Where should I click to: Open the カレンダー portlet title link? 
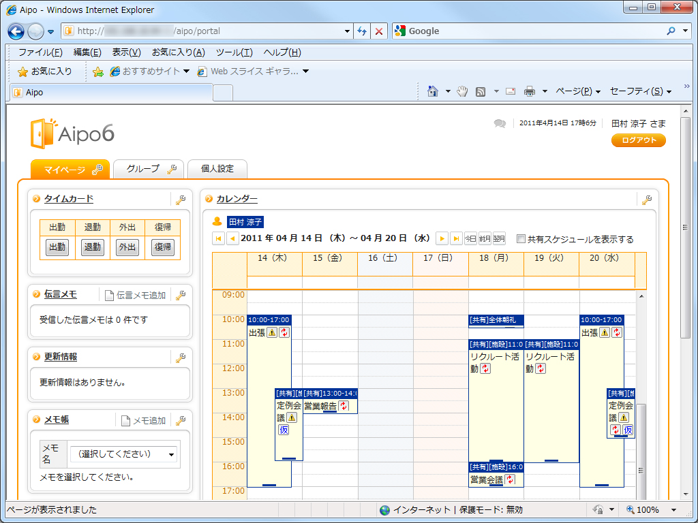point(237,200)
